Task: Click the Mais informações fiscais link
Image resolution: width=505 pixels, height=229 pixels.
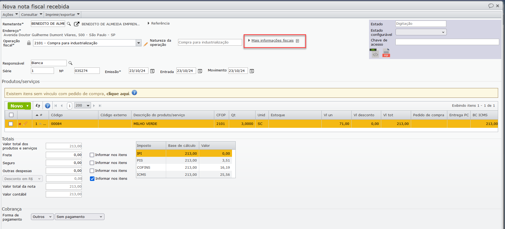Action: click(272, 41)
